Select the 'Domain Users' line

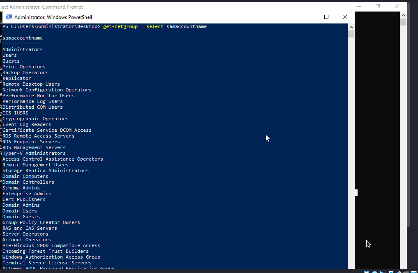click(20, 211)
